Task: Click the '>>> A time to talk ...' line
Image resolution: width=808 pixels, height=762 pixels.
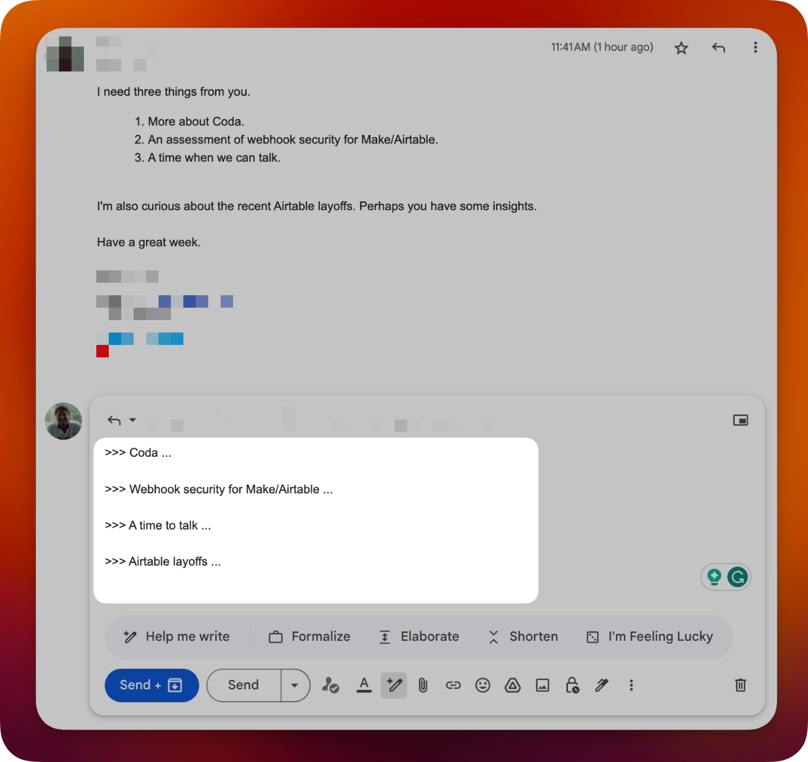Action: click(158, 525)
